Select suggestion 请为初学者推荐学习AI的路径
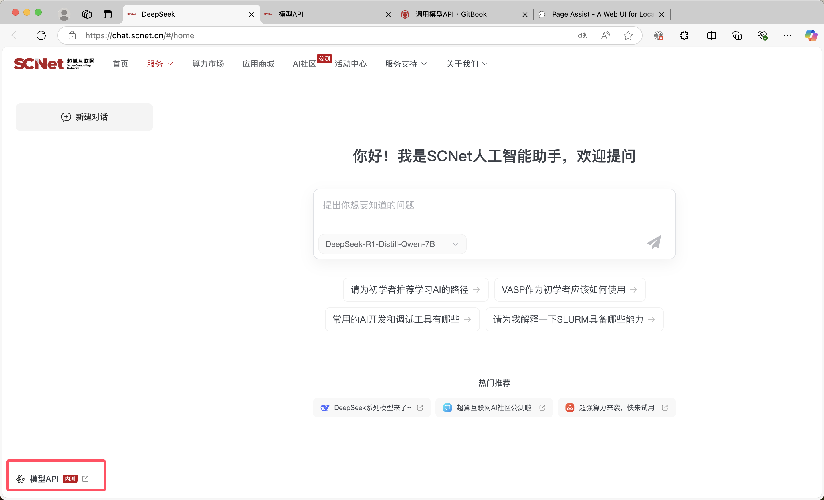This screenshot has width=824, height=500. point(416,290)
